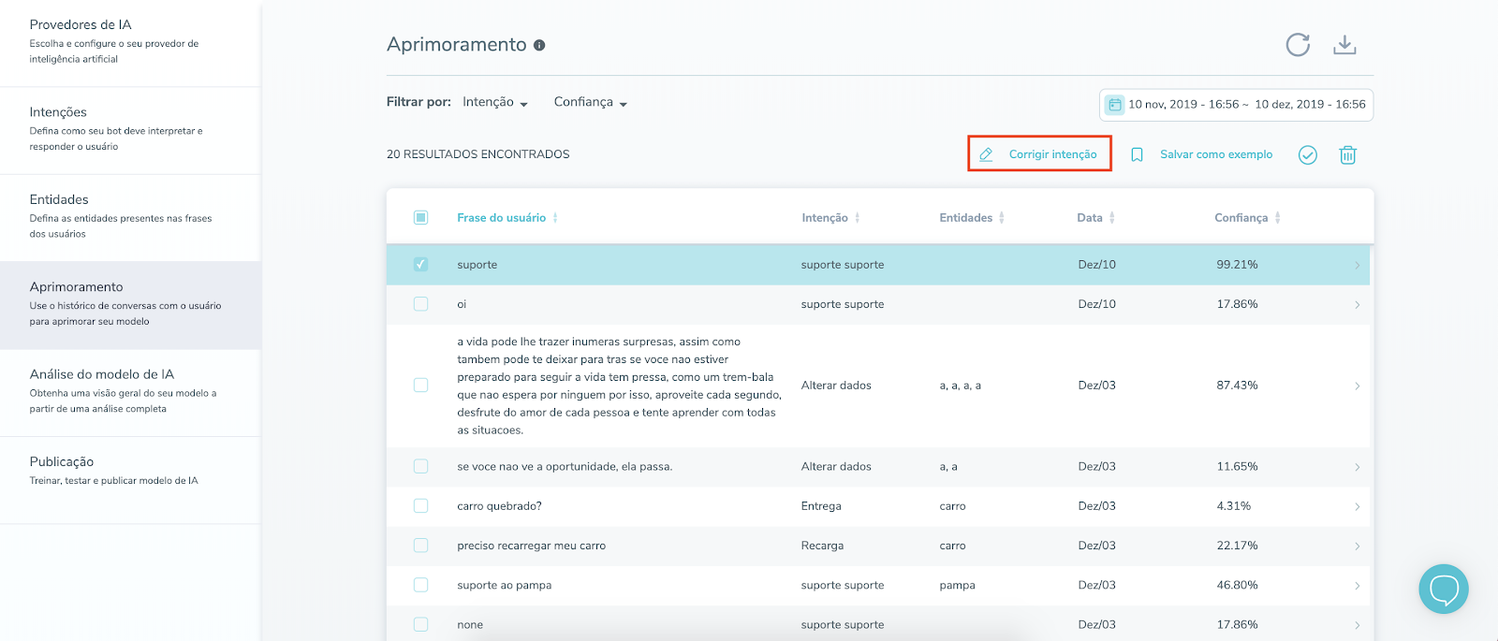This screenshot has height=641, width=1498.
Task: Expand the 'carro quebrado?' row chevron
Action: point(1357,507)
